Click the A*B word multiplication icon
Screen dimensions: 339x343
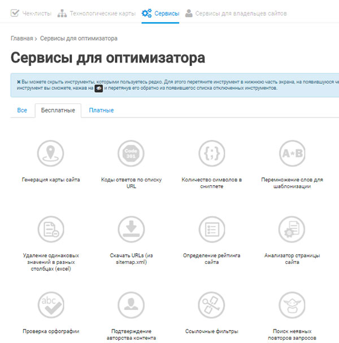click(292, 153)
